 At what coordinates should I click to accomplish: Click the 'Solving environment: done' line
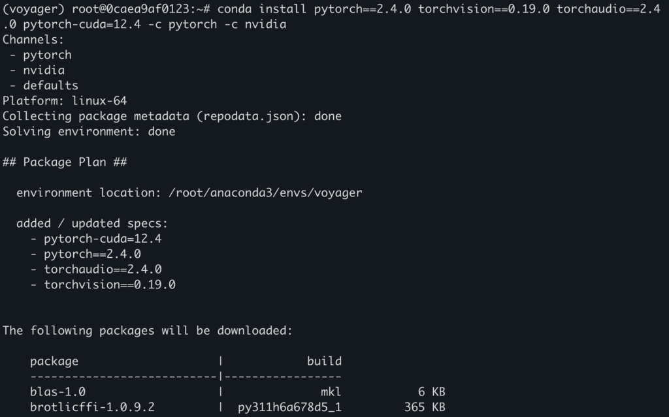point(89,132)
